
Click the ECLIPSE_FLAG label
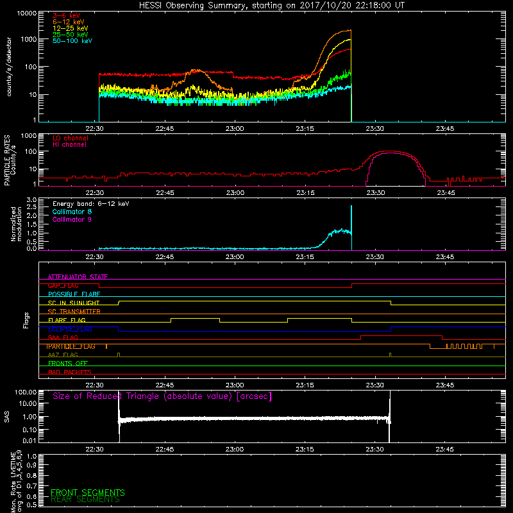(70, 329)
